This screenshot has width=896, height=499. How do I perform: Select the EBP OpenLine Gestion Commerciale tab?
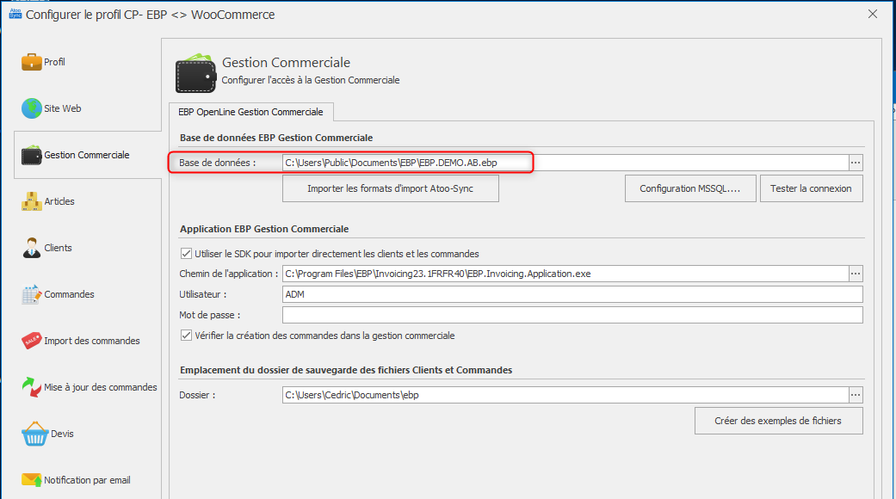[250, 112]
